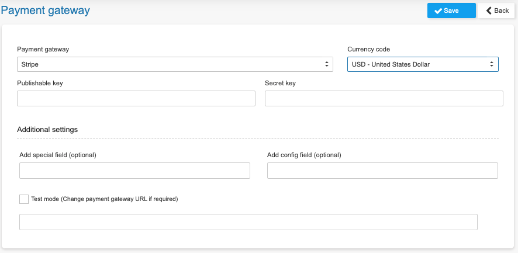Go back using the Back button
This screenshot has width=518, height=253.
(496, 11)
